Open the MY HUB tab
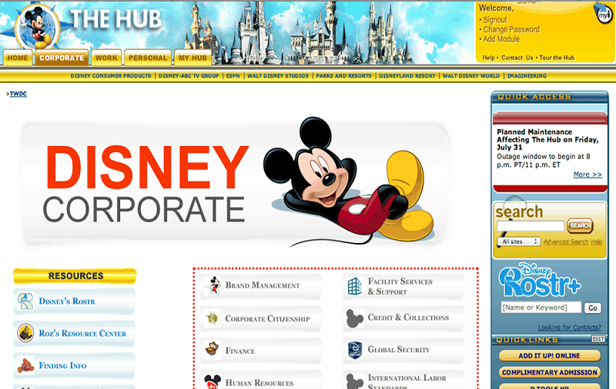The width and height of the screenshot is (616, 389). (192, 58)
